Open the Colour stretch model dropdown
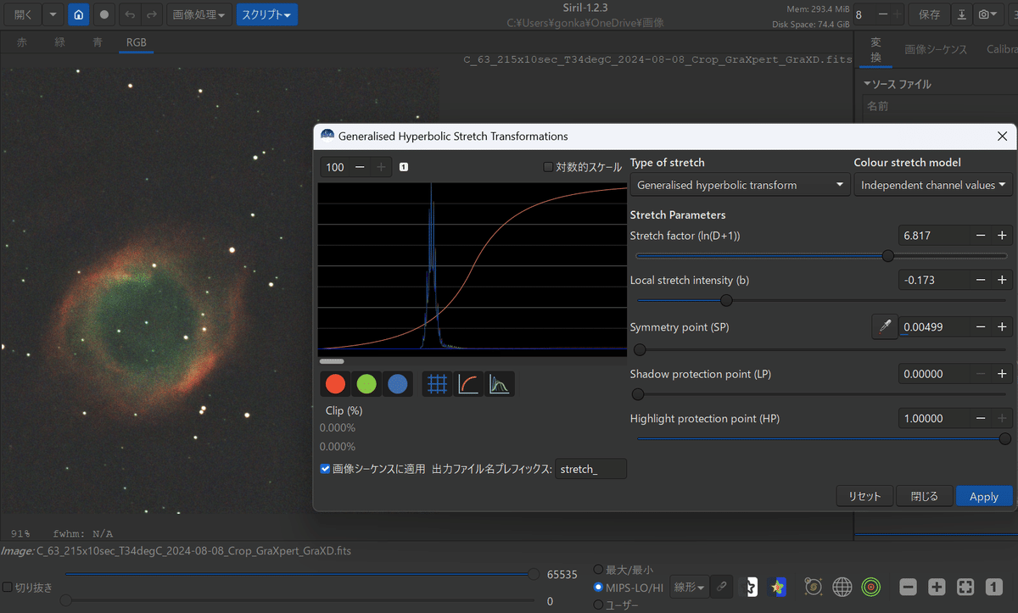The image size is (1018, 613). point(933,185)
